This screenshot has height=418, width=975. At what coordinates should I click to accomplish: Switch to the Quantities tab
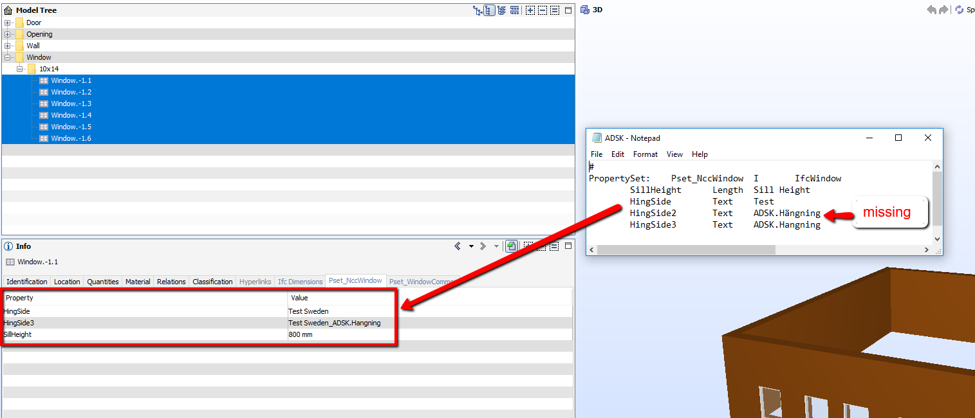click(103, 281)
